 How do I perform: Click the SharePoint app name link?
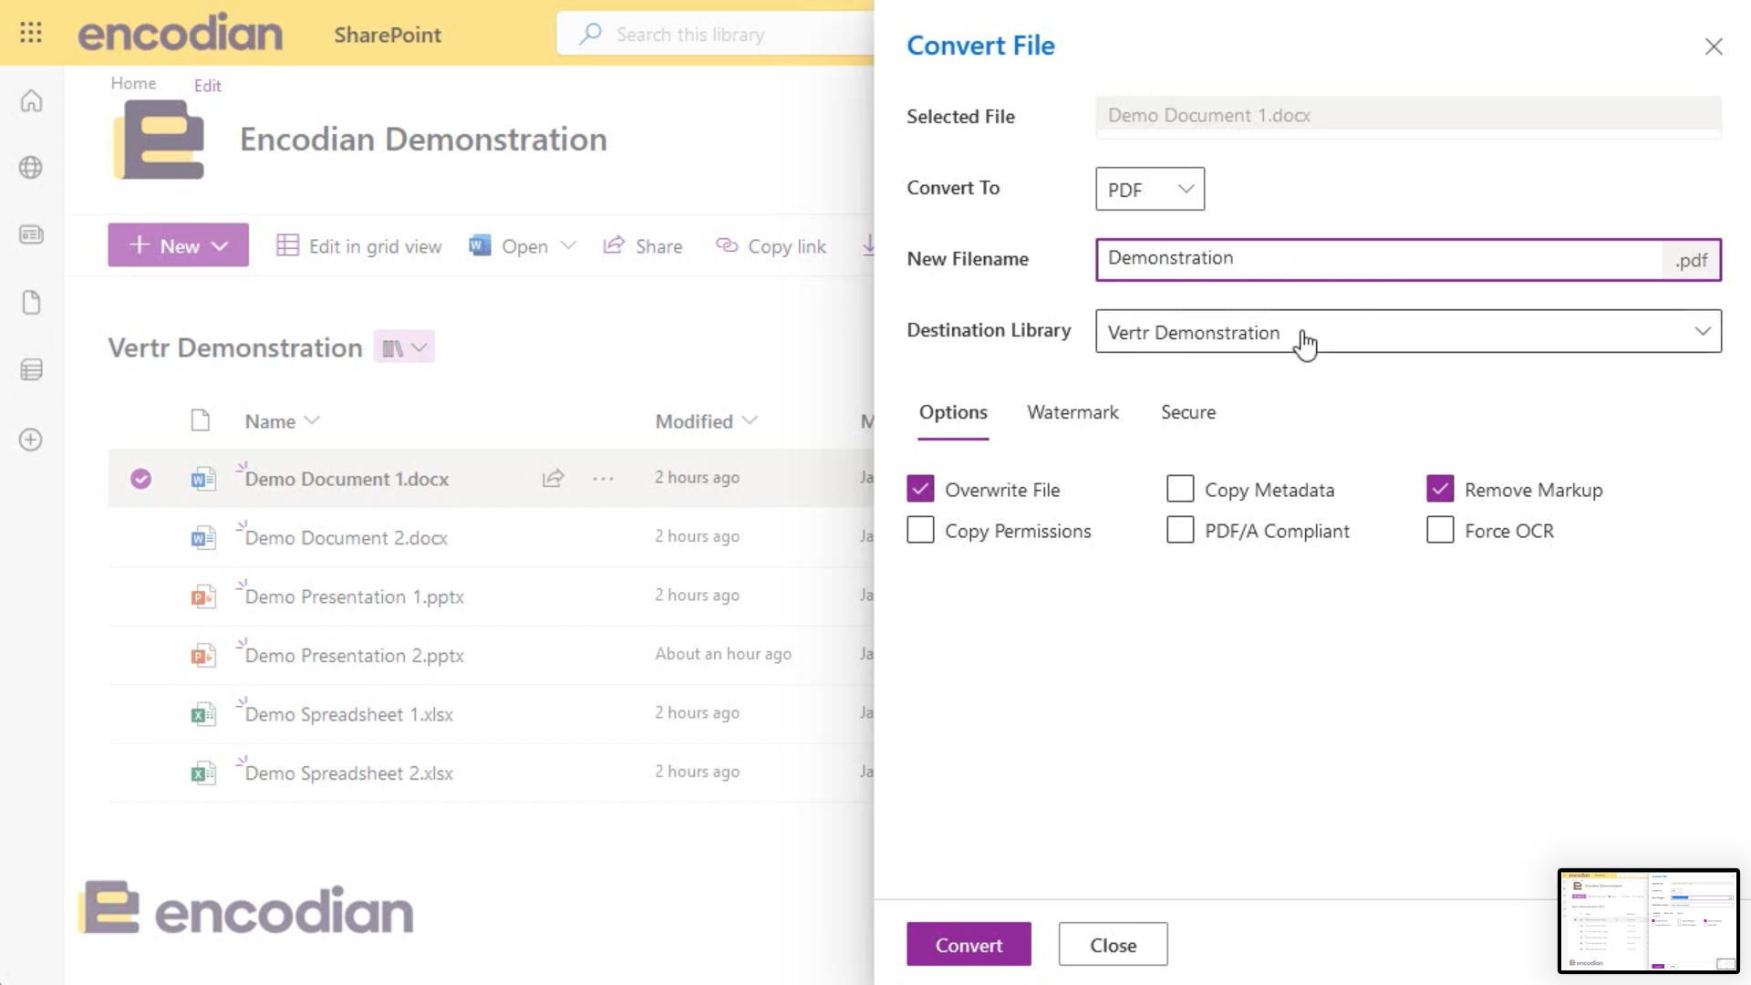(x=388, y=35)
